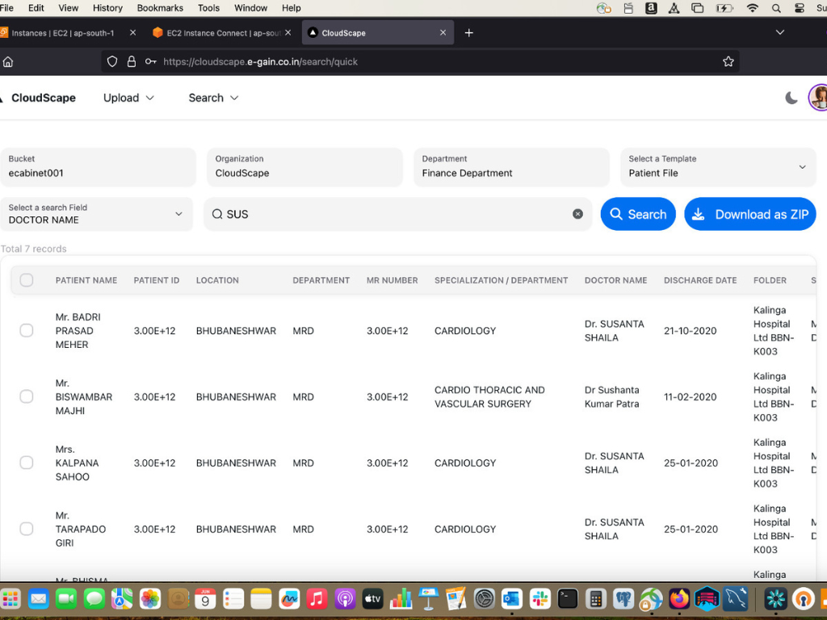Screen dimensions: 827x620
Task: Go to the browser home page
Action: tap(8, 61)
